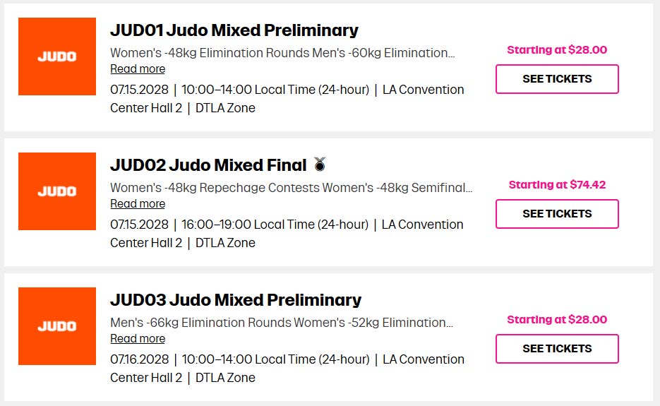Click the JUD03 Starting at $28.00 price

point(557,320)
